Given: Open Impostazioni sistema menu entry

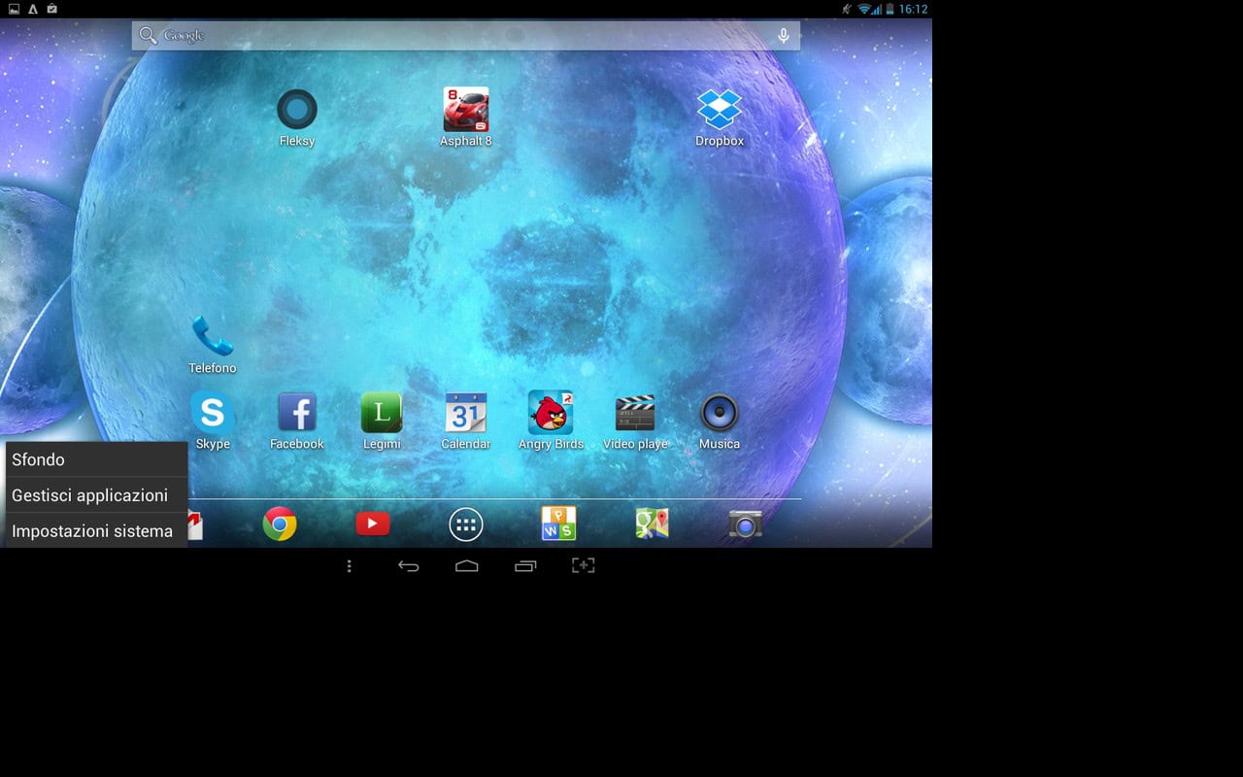Looking at the screenshot, I should pyautogui.click(x=96, y=530).
